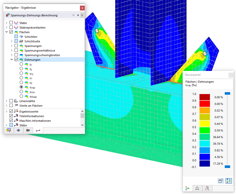Uncheck the Dehnungen checkbox
The image size is (236, 194).
[16, 59]
